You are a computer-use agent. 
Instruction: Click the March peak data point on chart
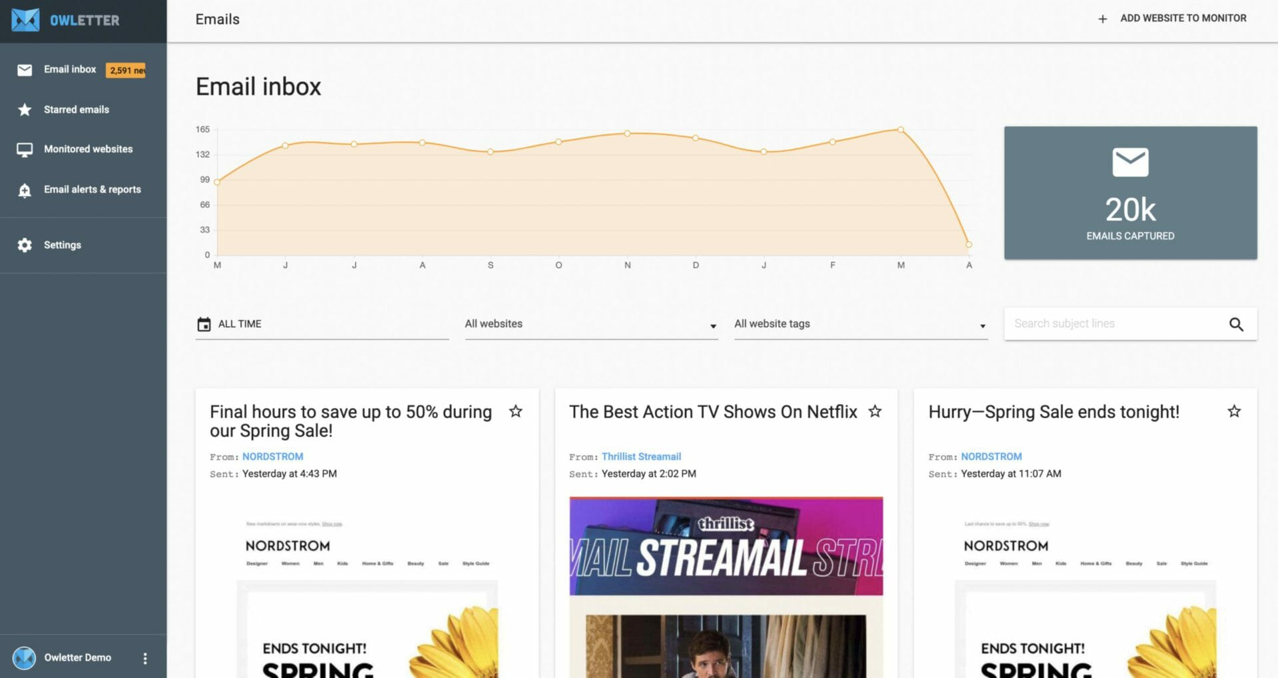[x=901, y=130]
